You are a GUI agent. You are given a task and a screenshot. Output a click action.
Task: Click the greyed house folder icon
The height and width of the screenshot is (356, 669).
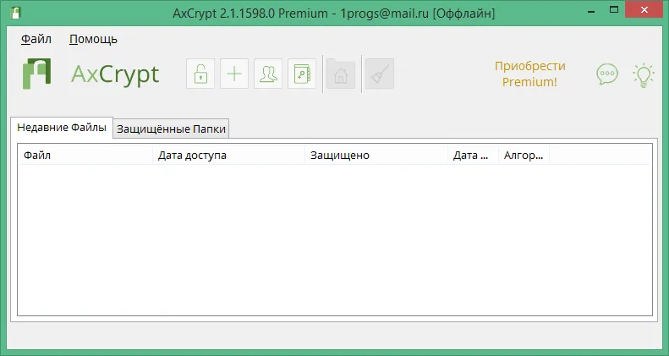341,74
